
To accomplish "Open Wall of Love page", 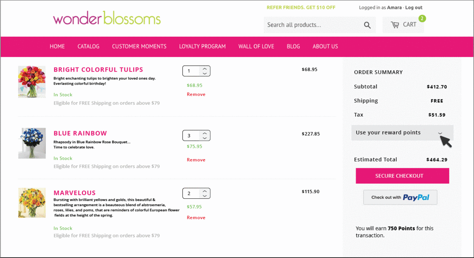I will pos(256,47).
